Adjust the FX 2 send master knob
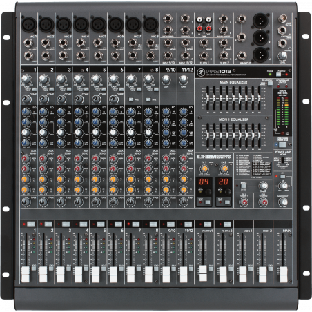This screenshot has width=312, height=312. click(224, 169)
